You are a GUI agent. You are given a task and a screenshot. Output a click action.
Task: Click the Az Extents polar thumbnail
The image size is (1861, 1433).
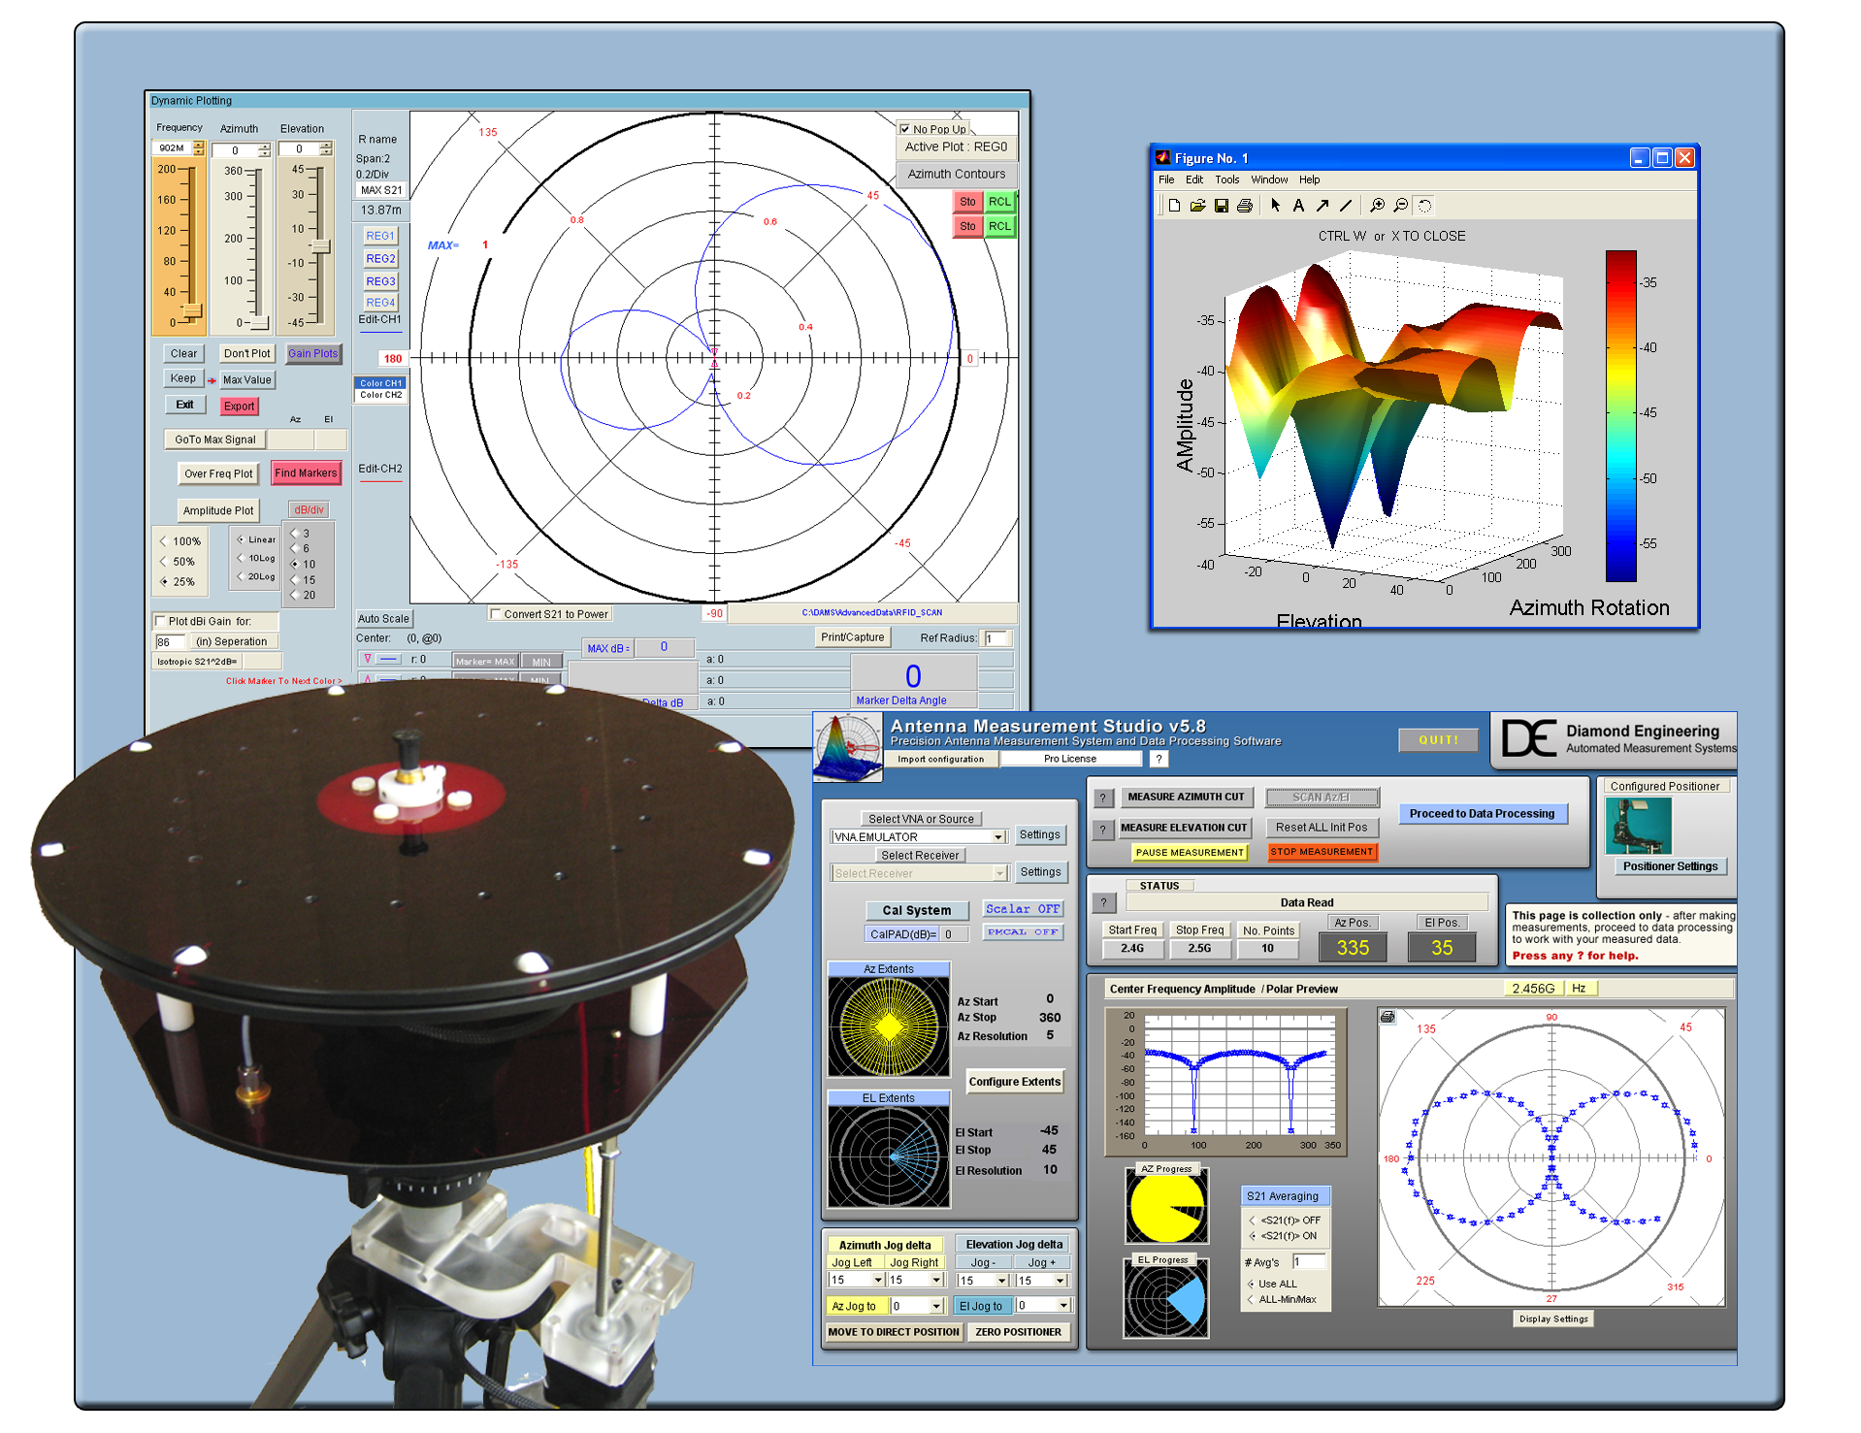click(x=888, y=1026)
